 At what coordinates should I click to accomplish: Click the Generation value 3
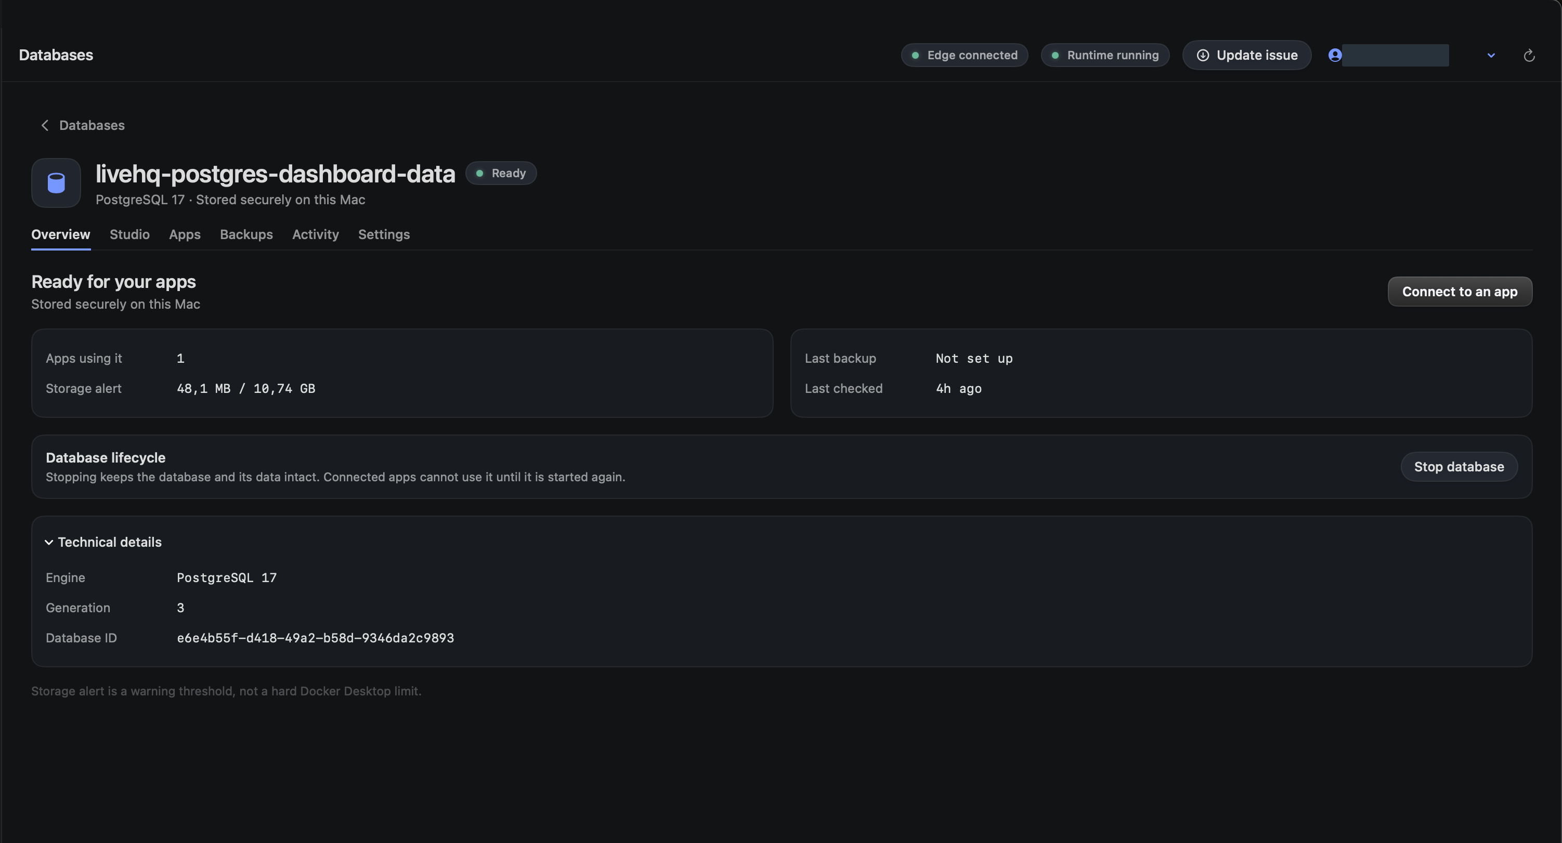[180, 608]
